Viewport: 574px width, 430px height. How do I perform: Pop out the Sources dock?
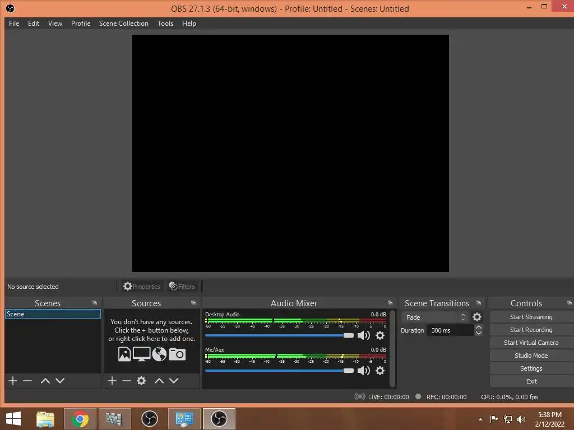click(193, 303)
